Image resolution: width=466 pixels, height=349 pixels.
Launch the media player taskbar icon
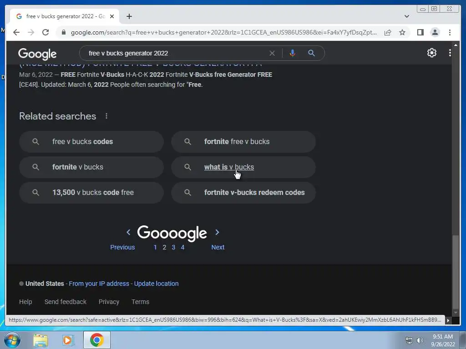68,340
